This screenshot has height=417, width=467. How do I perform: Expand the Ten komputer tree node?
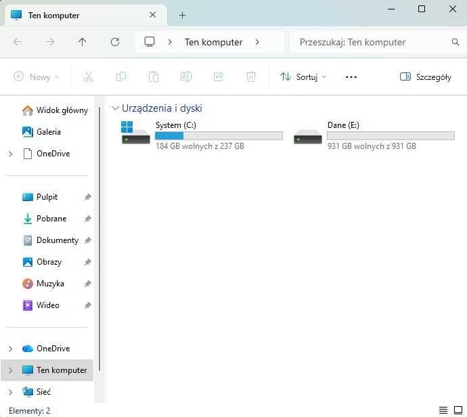click(x=10, y=370)
